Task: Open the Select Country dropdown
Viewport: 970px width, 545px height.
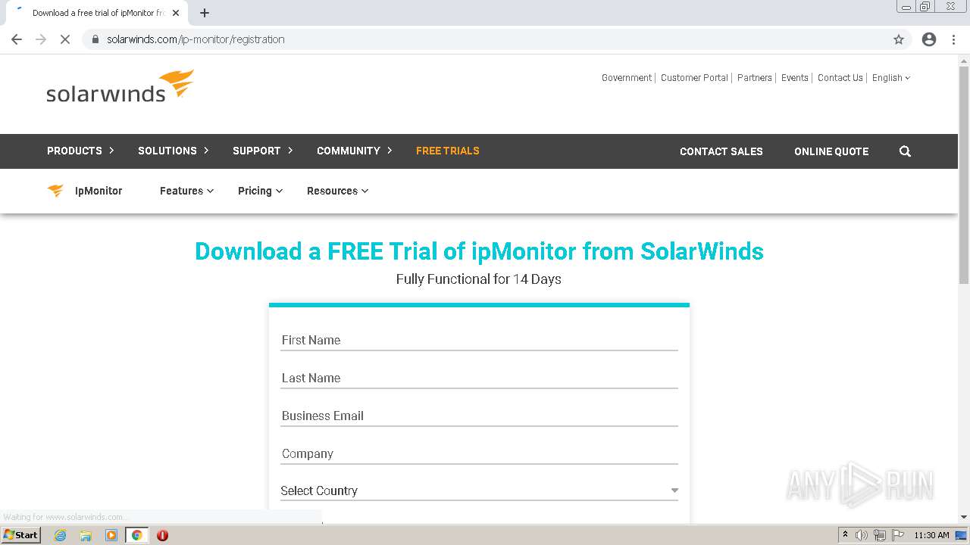Action: (x=479, y=490)
